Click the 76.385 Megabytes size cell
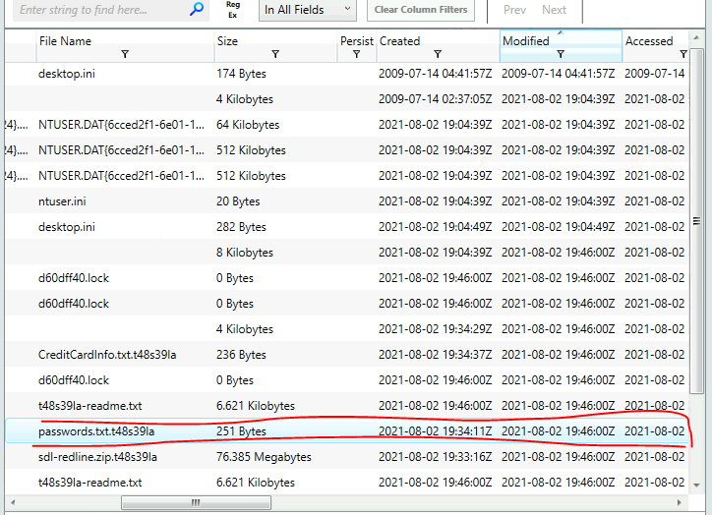Screen dimensions: 712x515 (264, 456)
